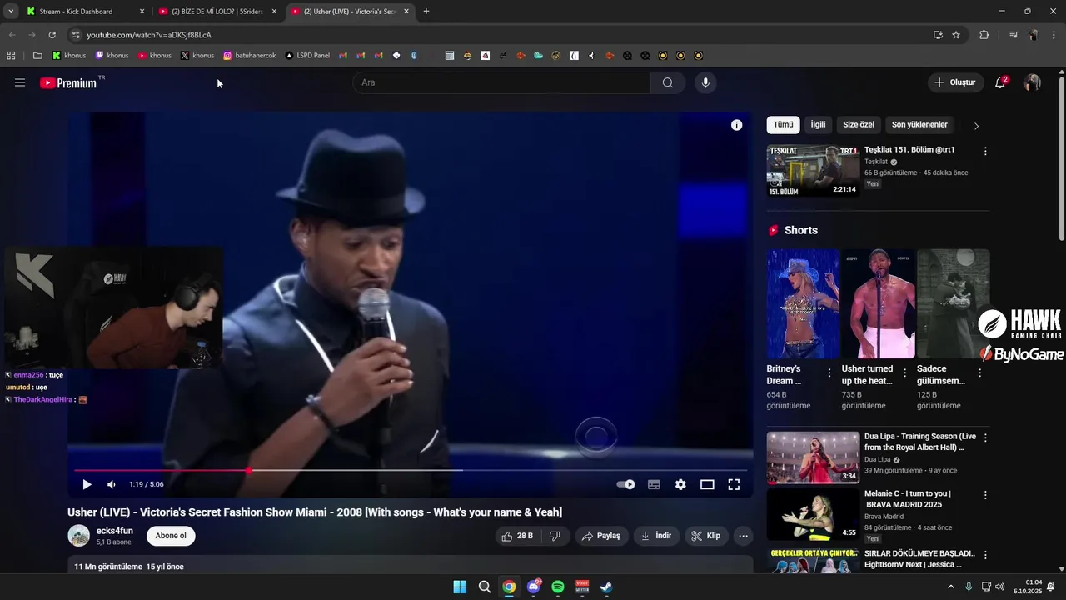Open Steam from taskbar
This screenshot has width=1066, height=600.
(607, 587)
